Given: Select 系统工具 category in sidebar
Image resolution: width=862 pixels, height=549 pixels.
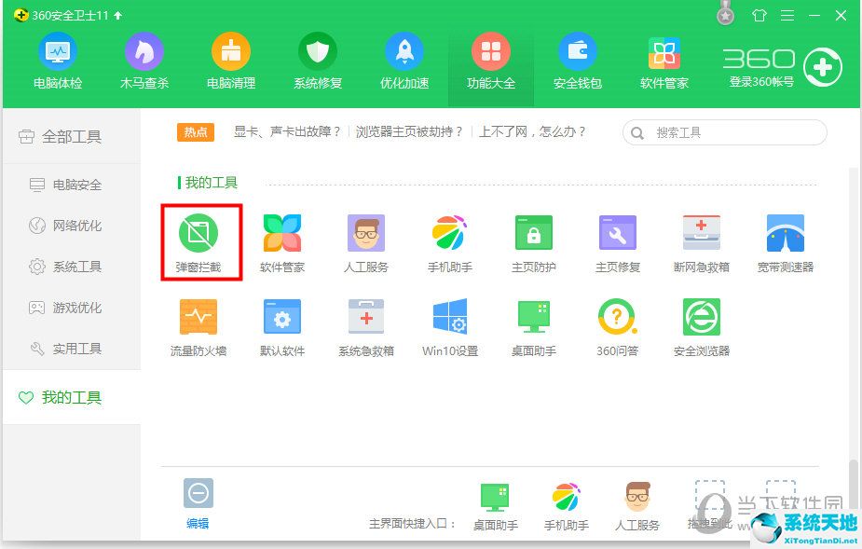Looking at the screenshot, I should pyautogui.click(x=72, y=267).
